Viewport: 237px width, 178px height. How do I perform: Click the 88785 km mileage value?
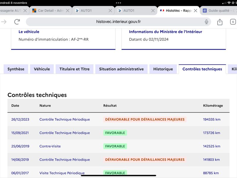click(211, 173)
